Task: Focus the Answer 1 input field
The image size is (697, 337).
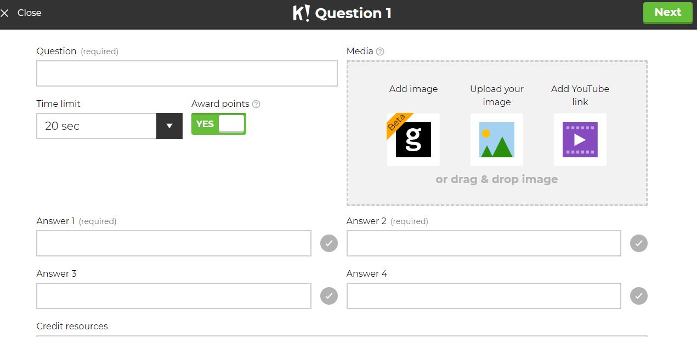Action: coord(173,243)
